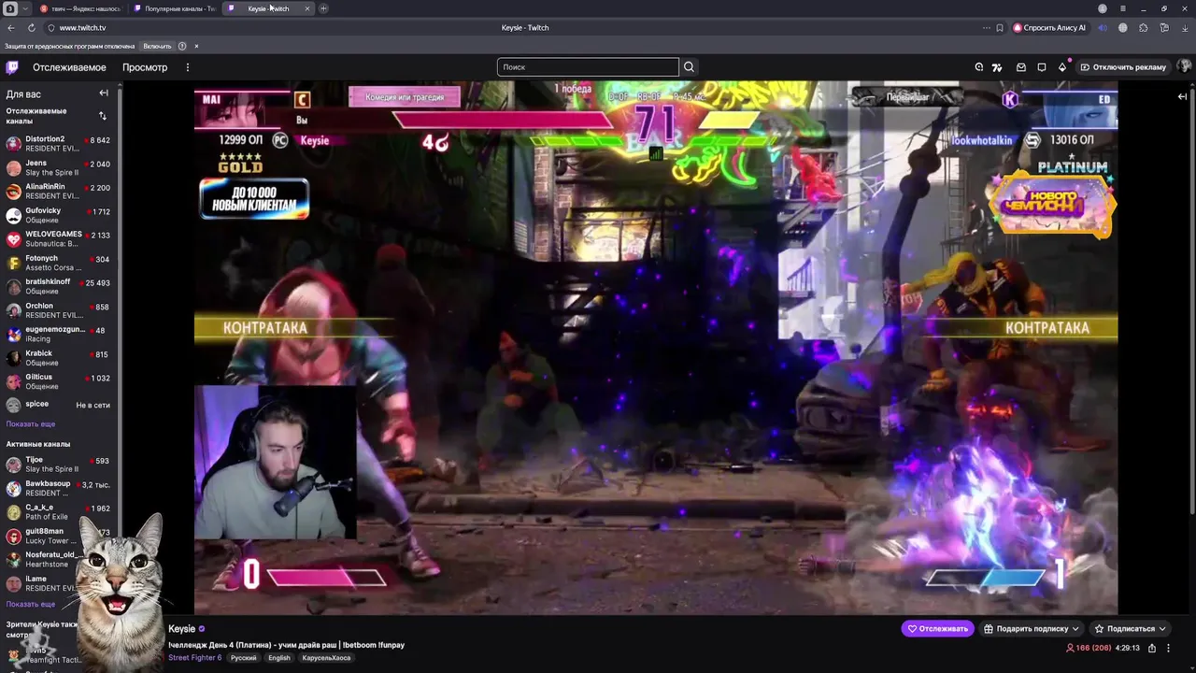Open the Krabick channel in sidebar
This screenshot has height=673, width=1196.
pyautogui.click(x=58, y=358)
